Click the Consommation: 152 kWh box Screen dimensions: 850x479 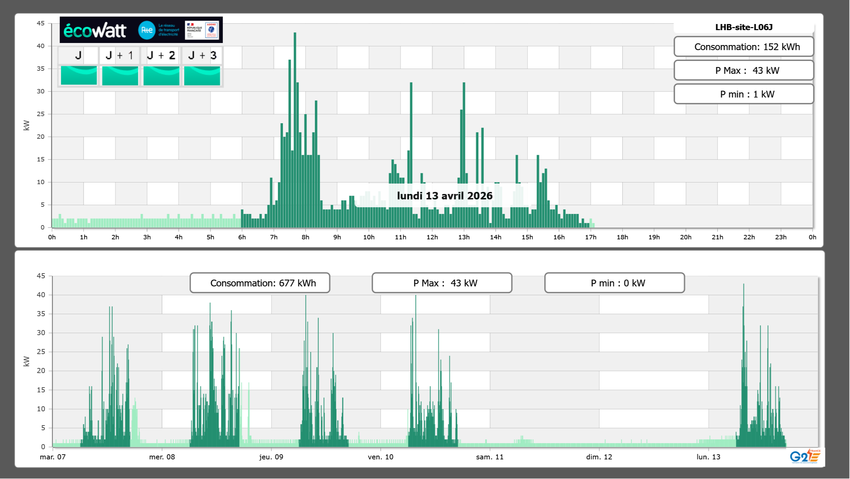coord(744,47)
